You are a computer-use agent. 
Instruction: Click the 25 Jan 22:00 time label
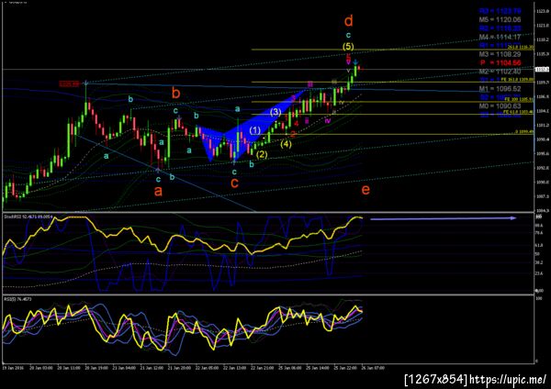click(x=346, y=368)
